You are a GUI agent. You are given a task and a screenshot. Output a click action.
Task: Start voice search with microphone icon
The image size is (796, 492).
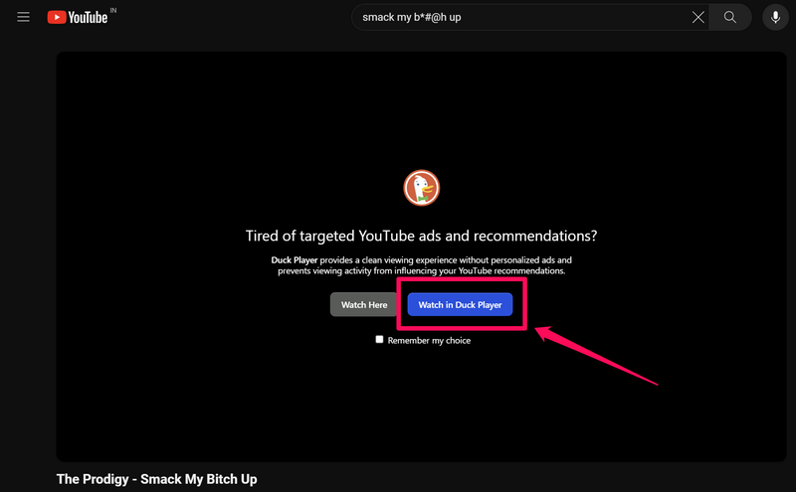coord(775,17)
